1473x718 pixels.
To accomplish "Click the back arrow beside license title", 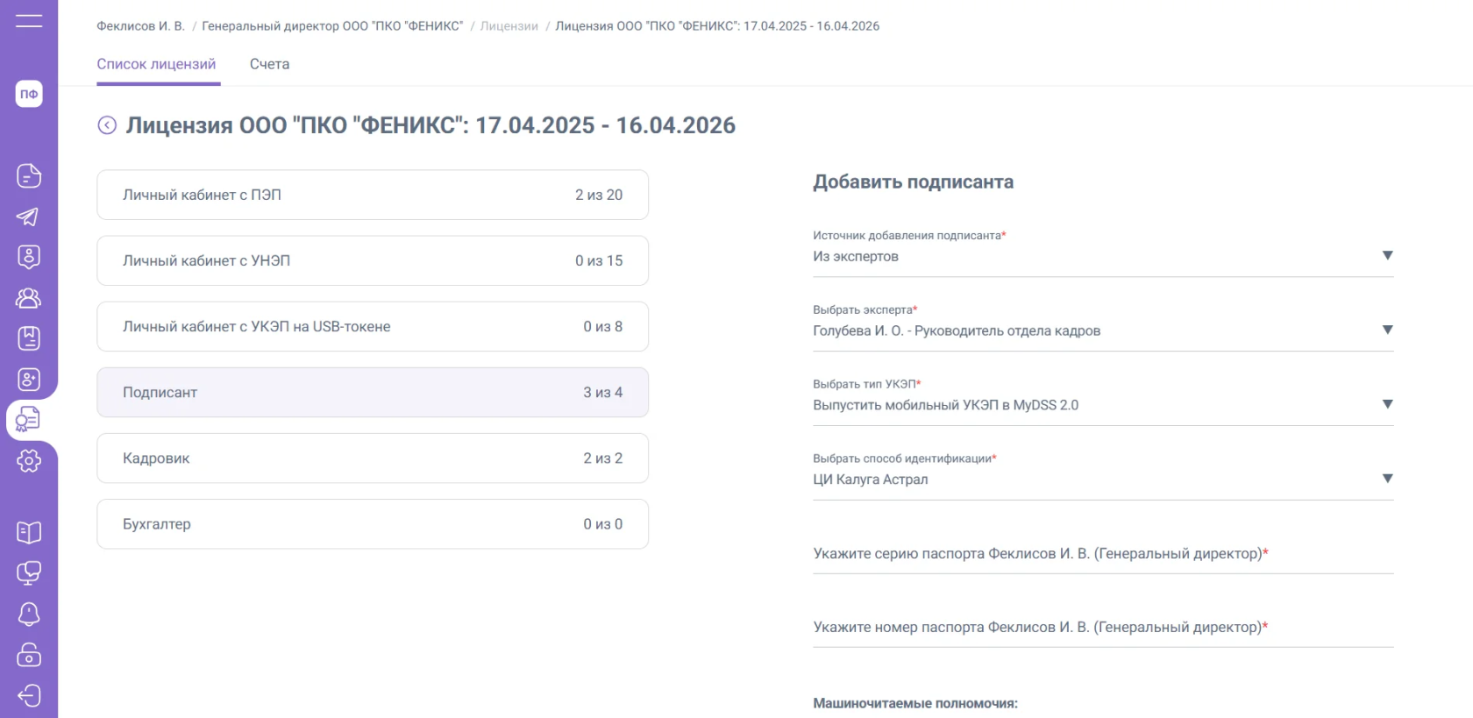I will click(107, 125).
